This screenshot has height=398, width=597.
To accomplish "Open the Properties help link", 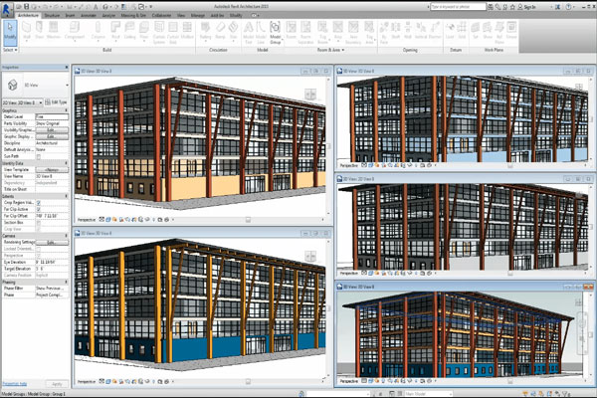I will tap(15, 383).
